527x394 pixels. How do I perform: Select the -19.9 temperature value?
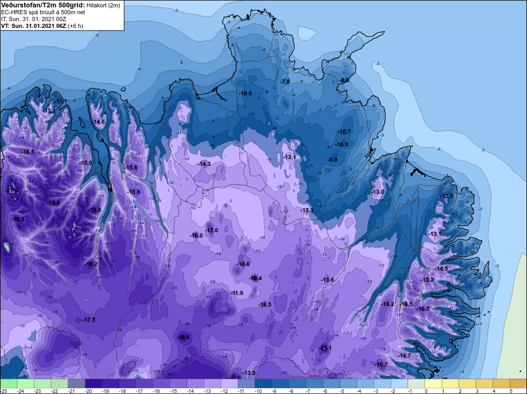coord(17,219)
